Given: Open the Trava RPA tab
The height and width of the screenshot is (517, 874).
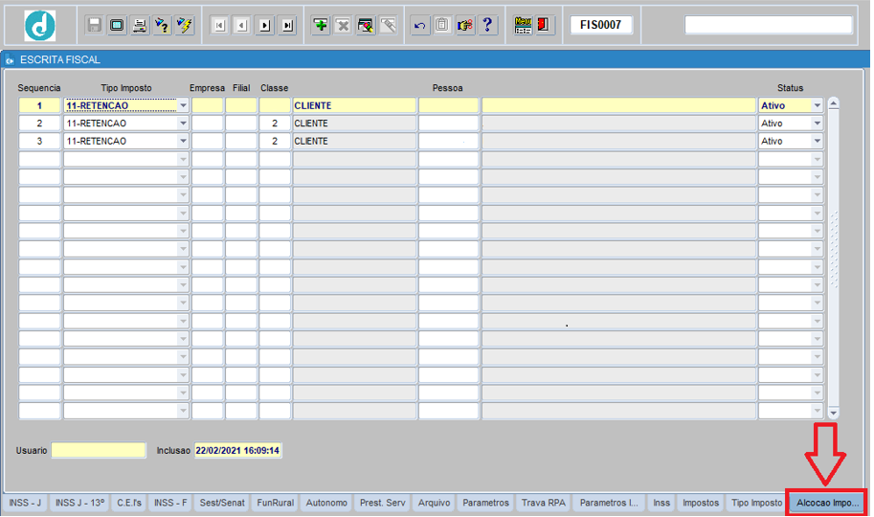Looking at the screenshot, I should (545, 503).
